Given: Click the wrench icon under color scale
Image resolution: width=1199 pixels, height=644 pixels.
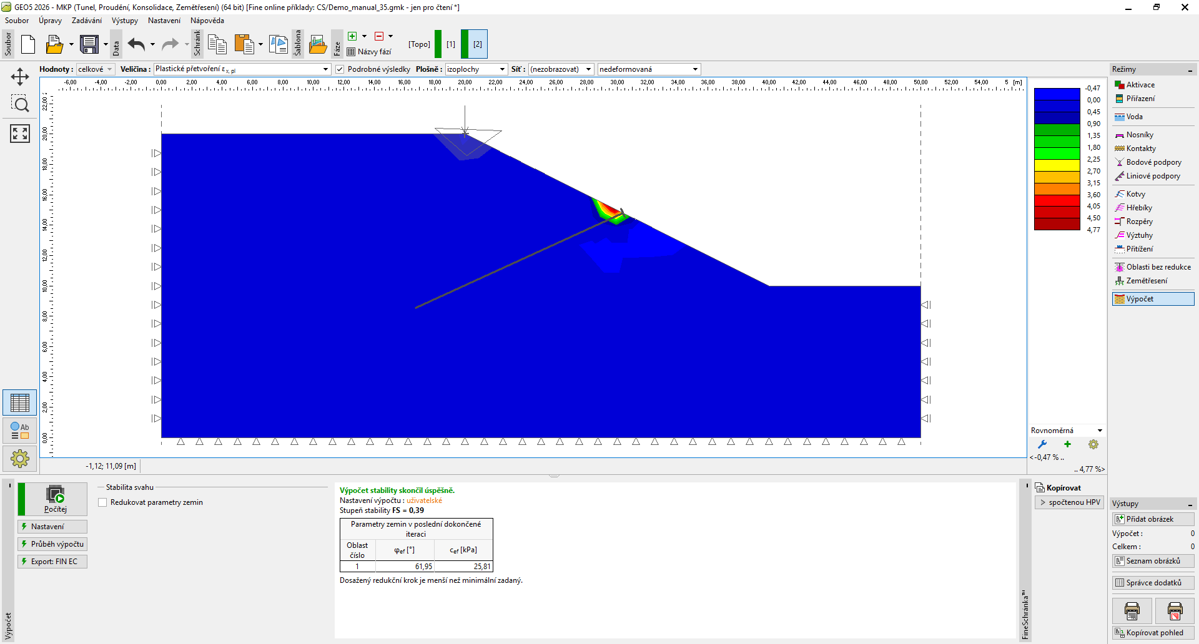Looking at the screenshot, I should point(1042,444).
